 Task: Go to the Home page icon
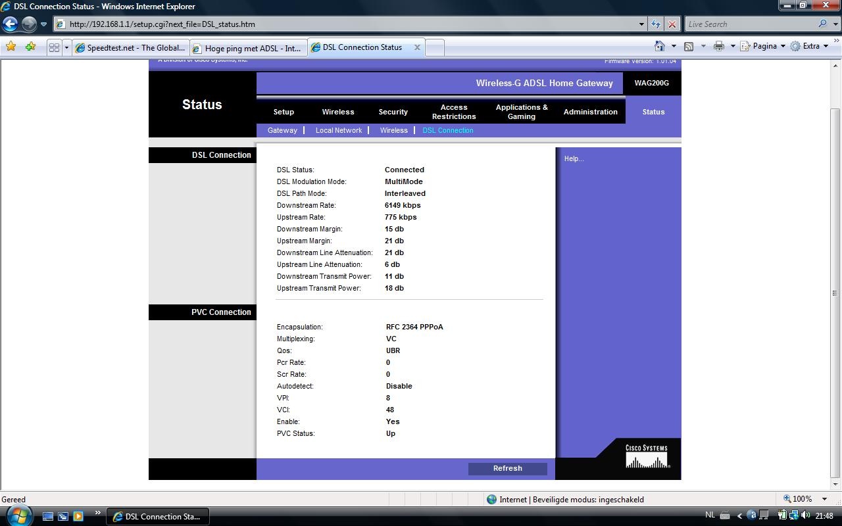(x=660, y=46)
